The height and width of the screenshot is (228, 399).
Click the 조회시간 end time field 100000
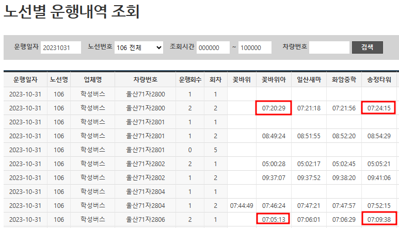(255, 47)
